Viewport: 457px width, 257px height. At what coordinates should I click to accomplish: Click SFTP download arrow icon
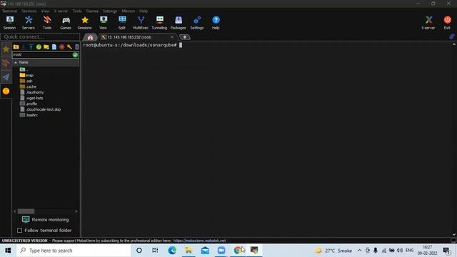click(24, 47)
